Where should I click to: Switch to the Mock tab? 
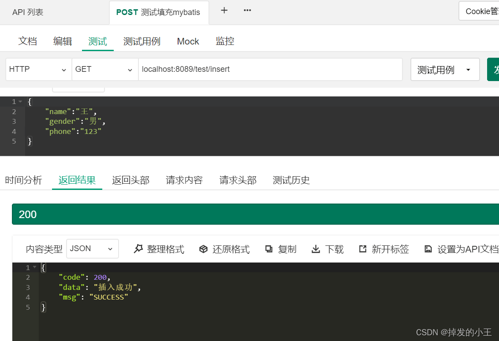point(188,41)
